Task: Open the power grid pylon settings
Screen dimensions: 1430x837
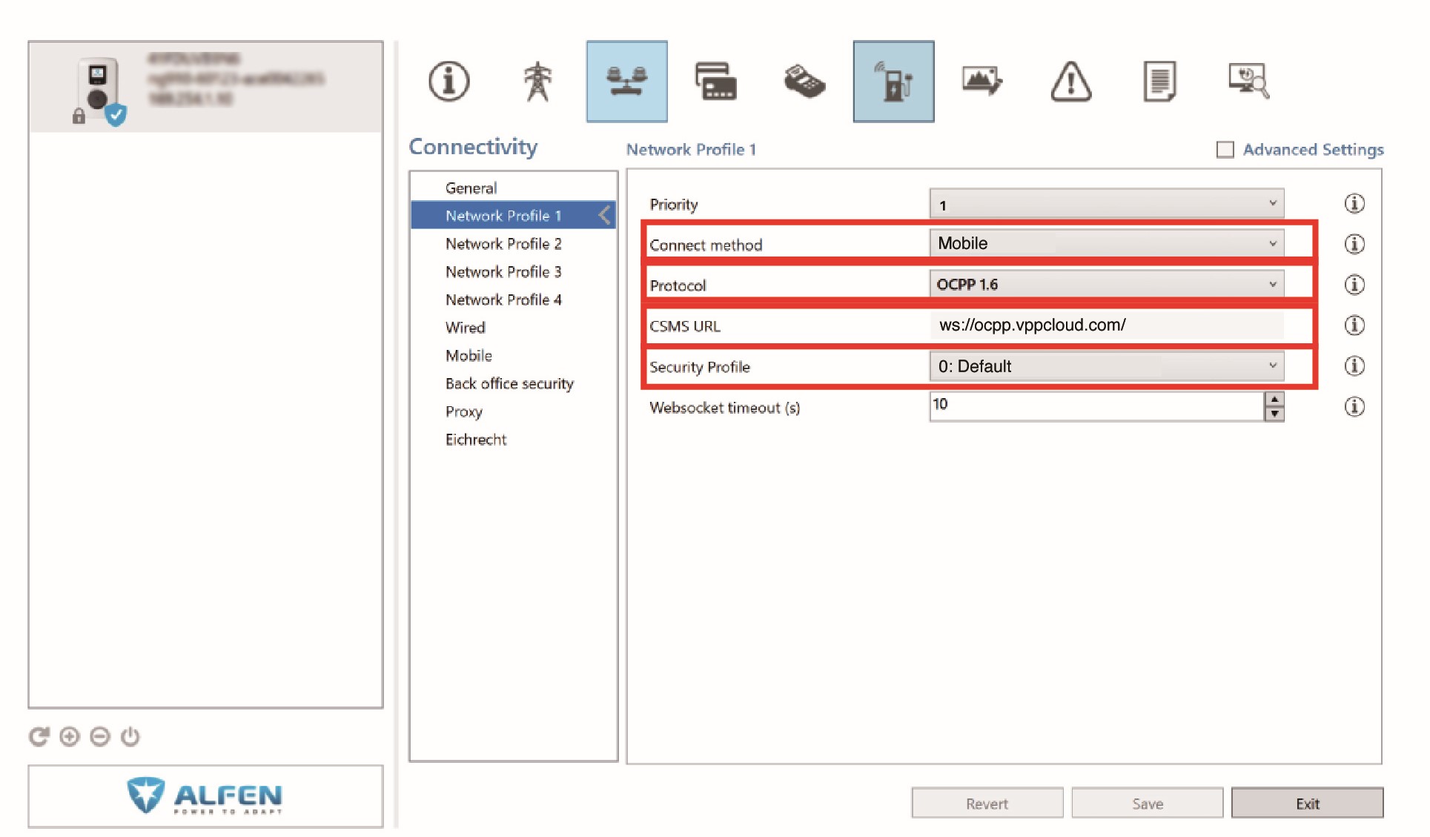Action: pos(537,81)
